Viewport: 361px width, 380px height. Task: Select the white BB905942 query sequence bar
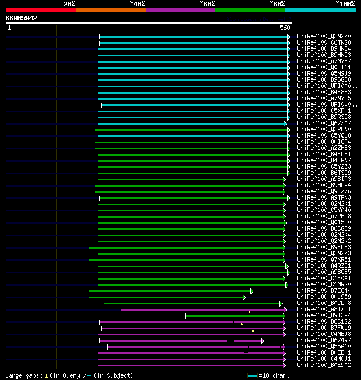coord(149,23)
